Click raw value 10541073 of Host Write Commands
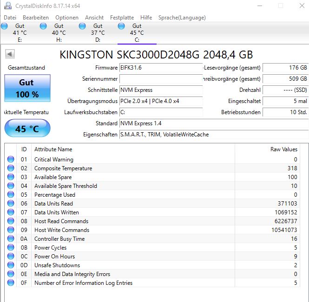 tap(284, 230)
